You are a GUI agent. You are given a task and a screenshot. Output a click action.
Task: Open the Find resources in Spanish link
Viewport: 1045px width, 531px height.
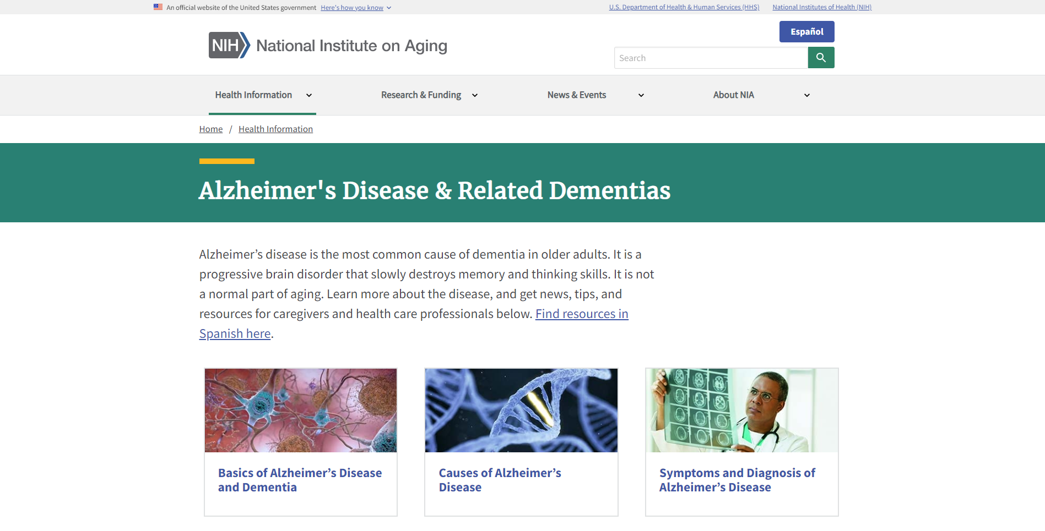tap(582, 314)
